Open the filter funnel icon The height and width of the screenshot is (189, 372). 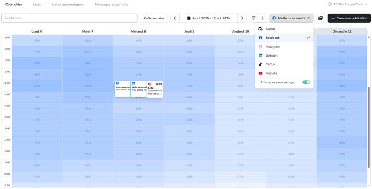tap(254, 18)
